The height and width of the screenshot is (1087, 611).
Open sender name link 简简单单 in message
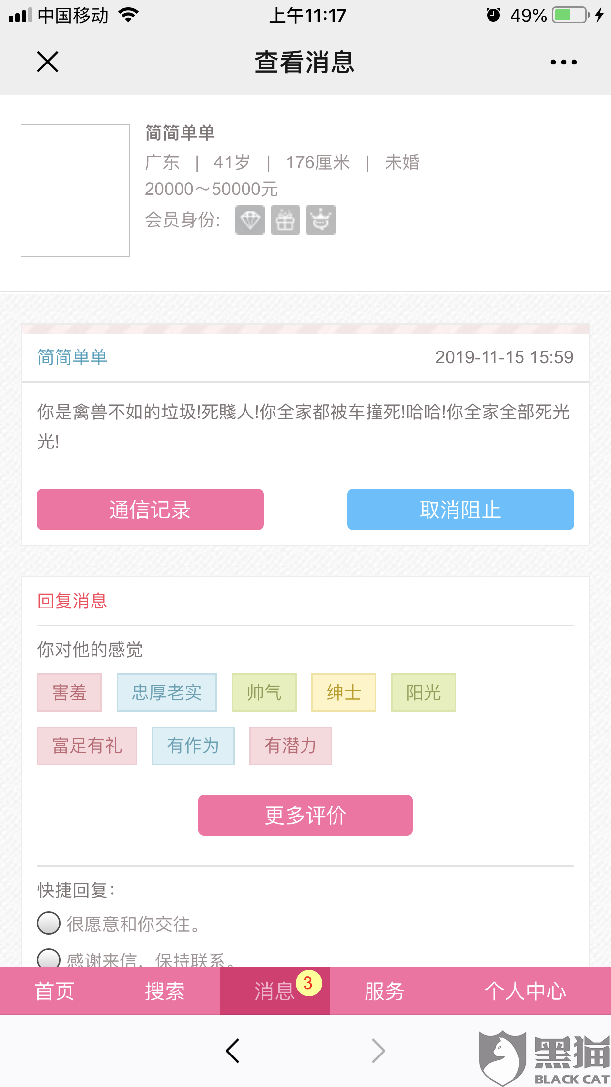(x=72, y=357)
